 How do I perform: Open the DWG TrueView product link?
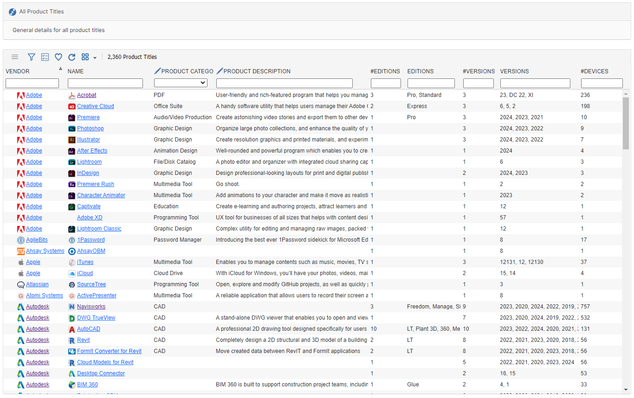[x=96, y=318]
